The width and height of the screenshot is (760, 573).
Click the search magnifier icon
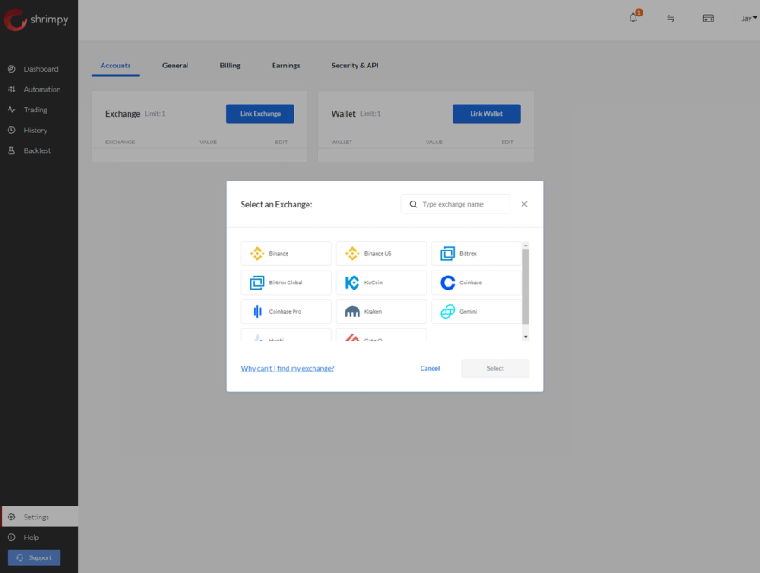414,204
